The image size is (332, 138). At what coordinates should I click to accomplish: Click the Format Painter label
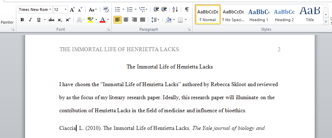click(x=7, y=22)
